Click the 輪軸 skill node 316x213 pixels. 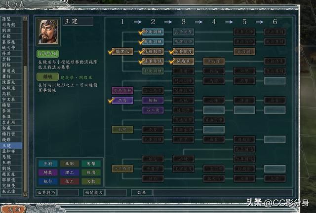[x=153, y=100]
